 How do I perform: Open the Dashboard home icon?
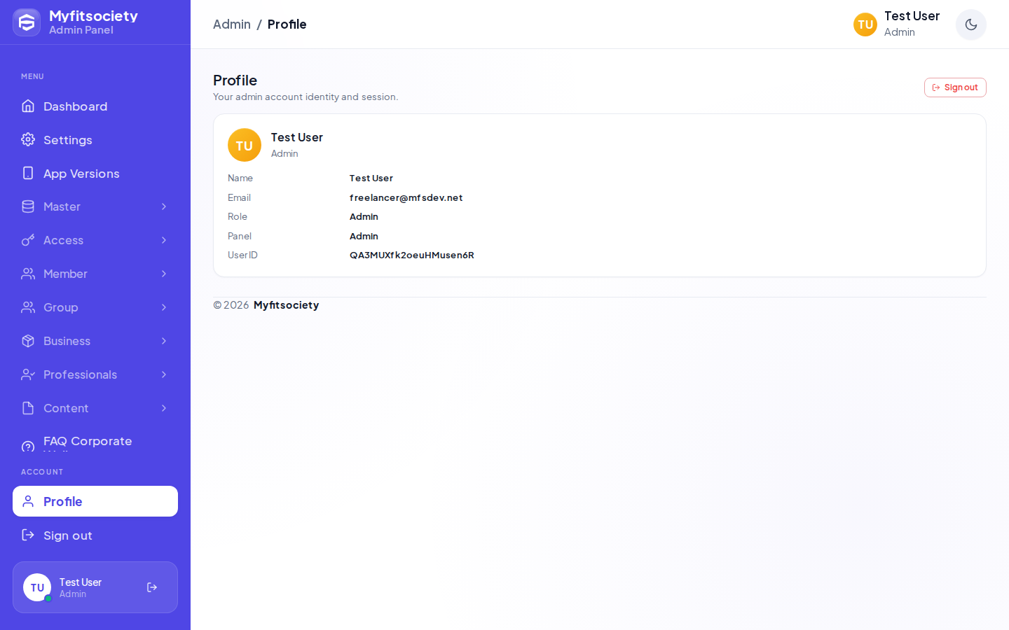[x=28, y=106]
